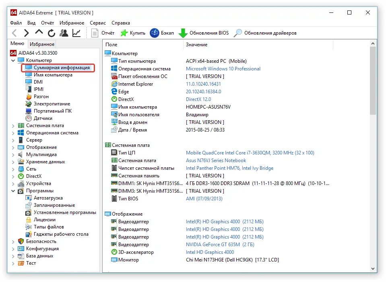Open the Избранное menu in the menu bar
The height and width of the screenshot is (282, 386).
72,23
